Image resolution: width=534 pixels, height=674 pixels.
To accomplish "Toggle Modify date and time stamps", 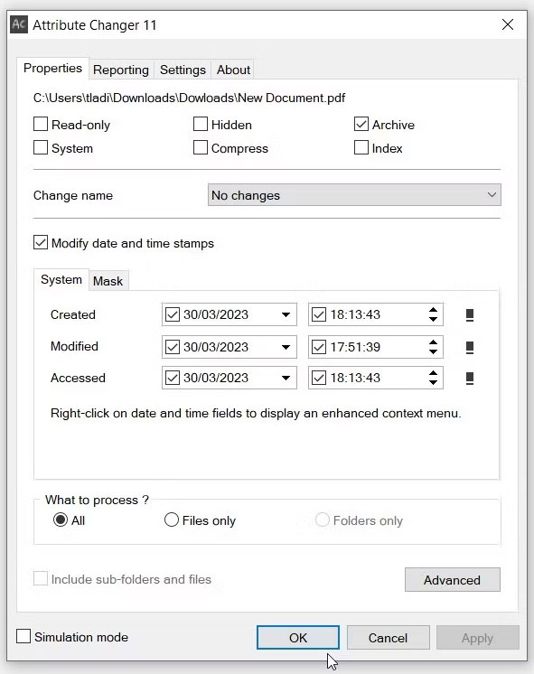I will [41, 242].
